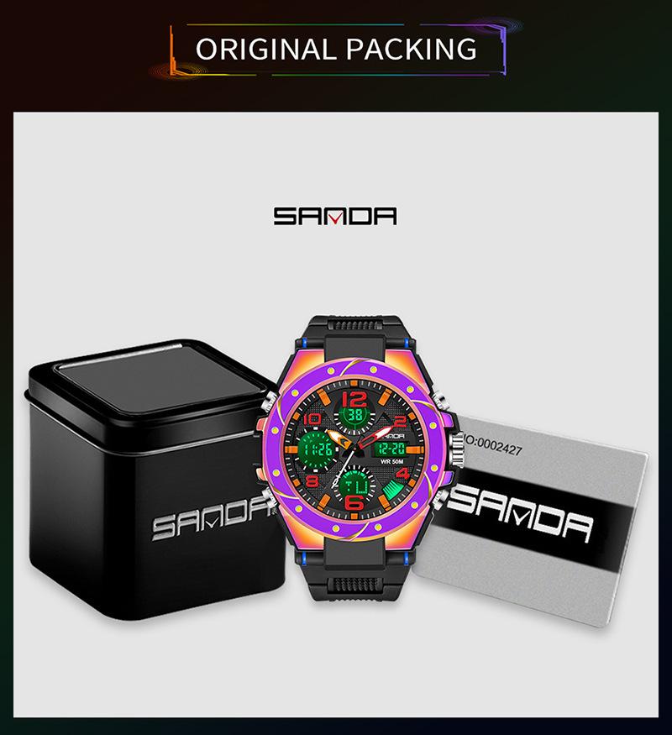Click the green 38 seconds sub-dial
672x735 pixels.
pyautogui.click(x=355, y=415)
